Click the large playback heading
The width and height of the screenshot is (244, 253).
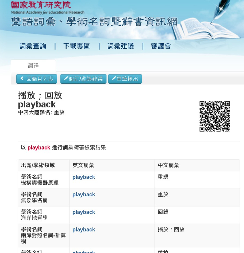pyautogui.click(x=37, y=104)
